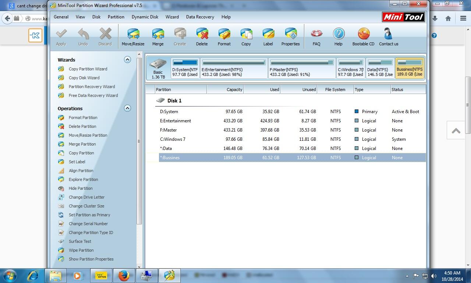Screen dimensions: 471x283
Task: Open the FAQ lifebuoy icon
Action: pyautogui.click(x=316, y=37)
